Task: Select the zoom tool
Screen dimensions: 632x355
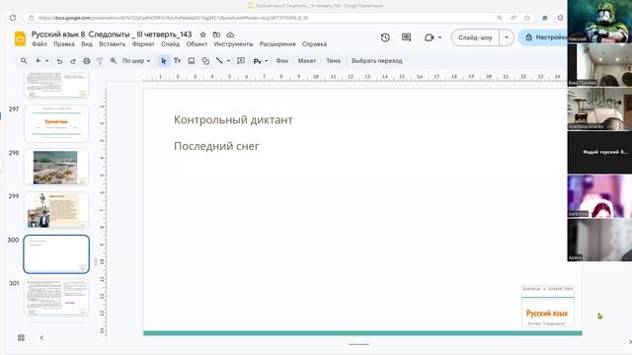Action: (114, 61)
